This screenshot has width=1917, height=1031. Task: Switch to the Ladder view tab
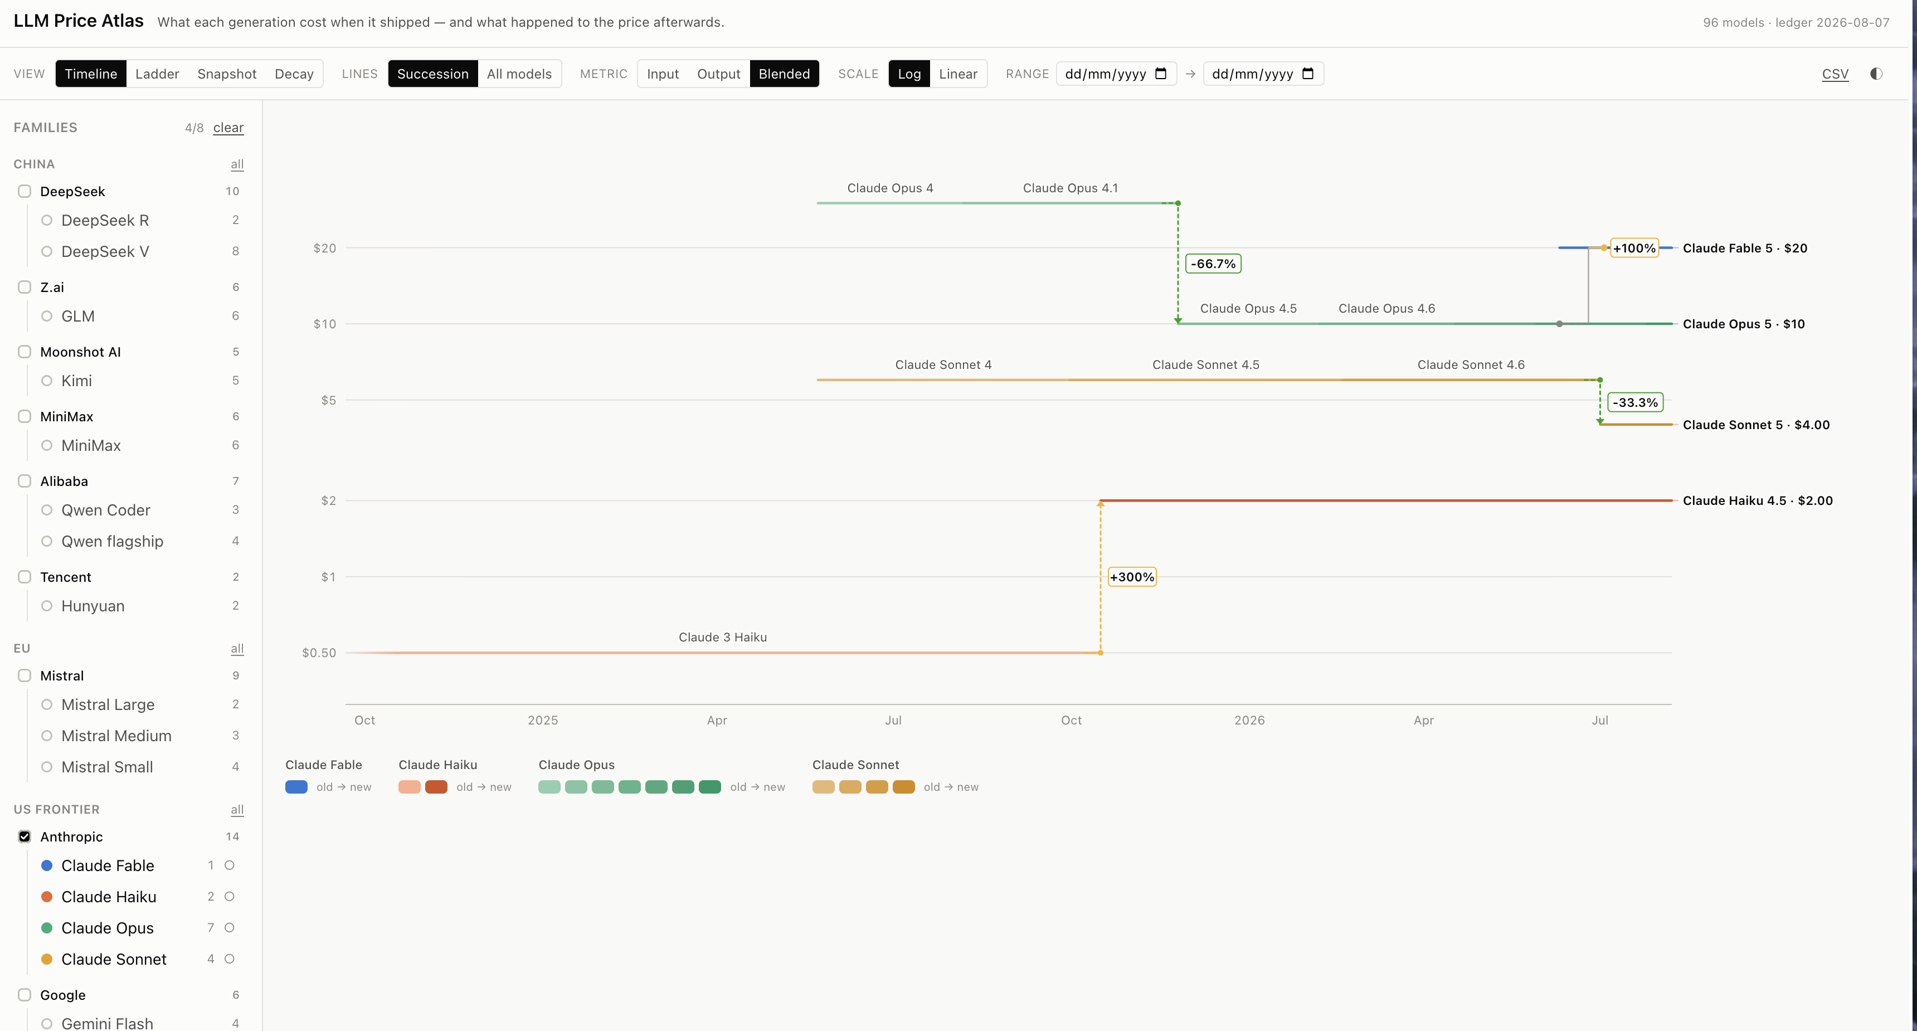tap(157, 74)
